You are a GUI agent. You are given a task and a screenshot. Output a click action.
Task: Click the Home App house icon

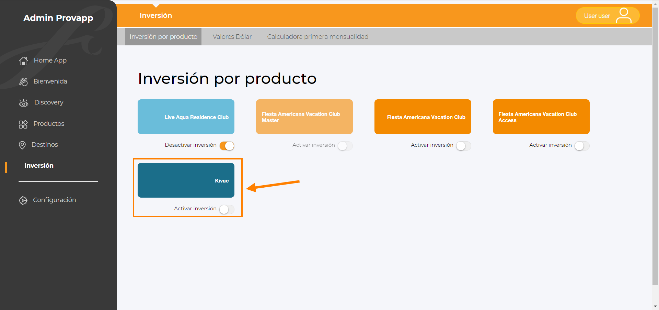coord(23,61)
